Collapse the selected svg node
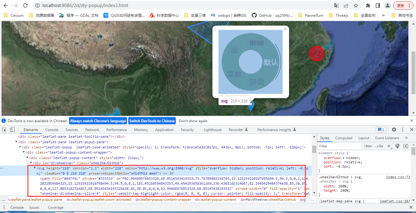This screenshot has height=213, width=416. 34,168
